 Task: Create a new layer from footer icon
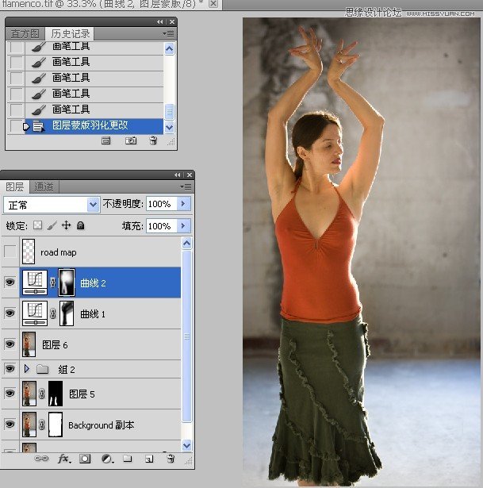tap(149, 459)
